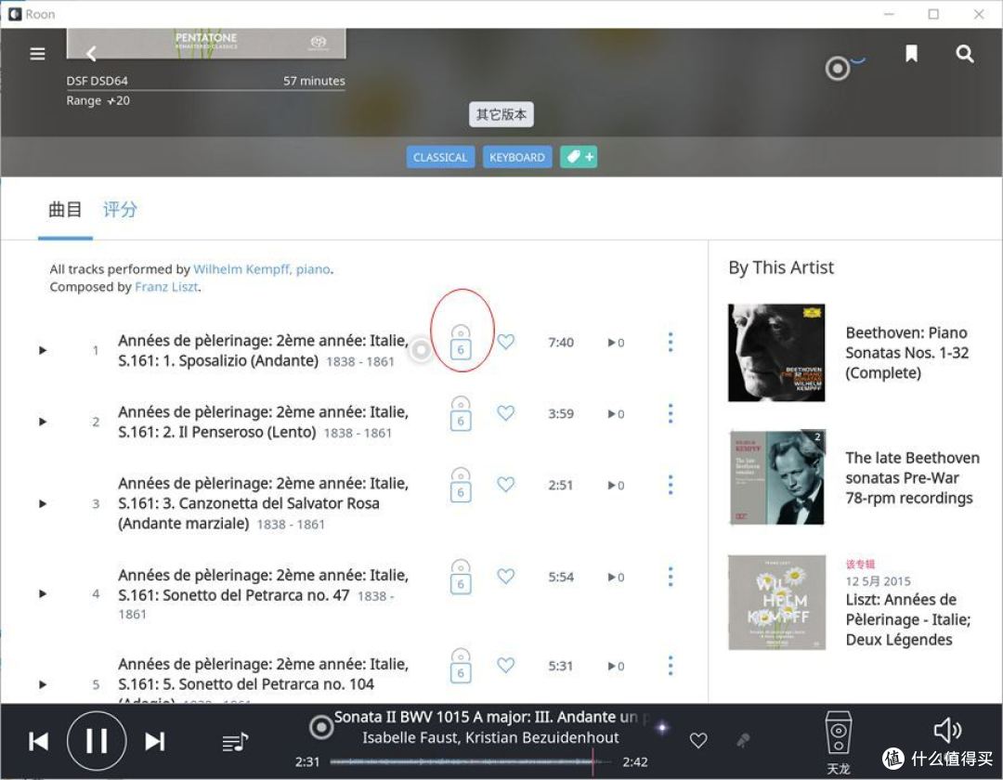
Task: Switch to the 评分 tab
Action: pyautogui.click(x=120, y=209)
